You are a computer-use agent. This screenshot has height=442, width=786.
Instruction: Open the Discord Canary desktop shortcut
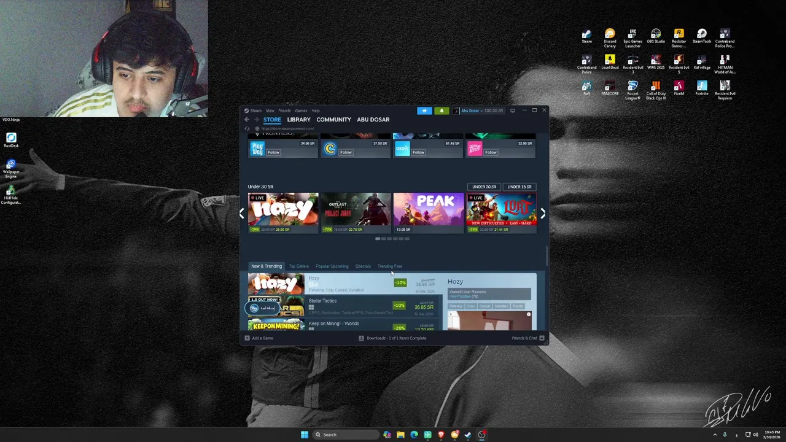click(x=610, y=38)
